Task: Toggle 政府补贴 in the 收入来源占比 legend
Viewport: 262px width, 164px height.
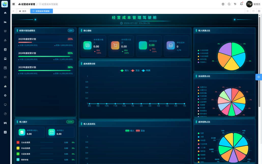Action: pyautogui.click(x=202, y=59)
